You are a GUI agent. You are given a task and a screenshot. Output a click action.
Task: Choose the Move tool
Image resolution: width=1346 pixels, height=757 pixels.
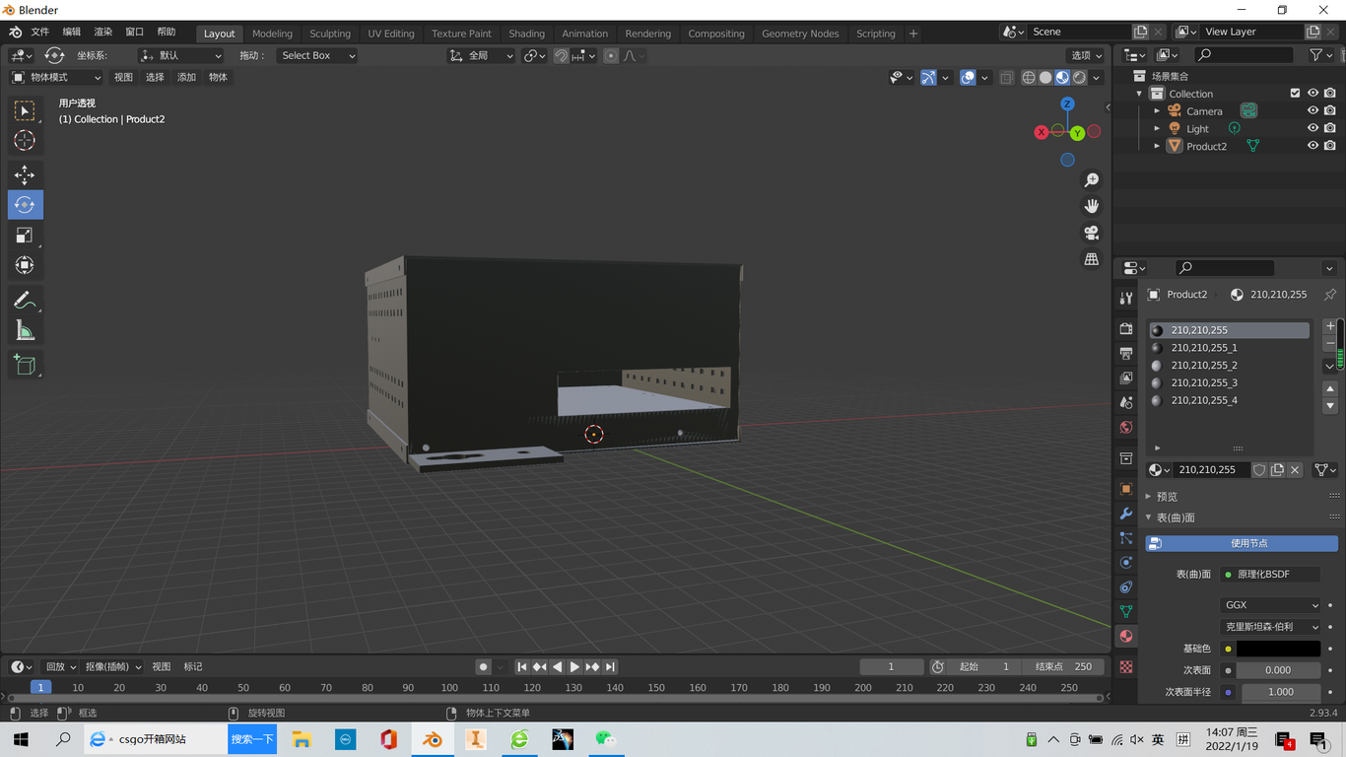coord(25,175)
